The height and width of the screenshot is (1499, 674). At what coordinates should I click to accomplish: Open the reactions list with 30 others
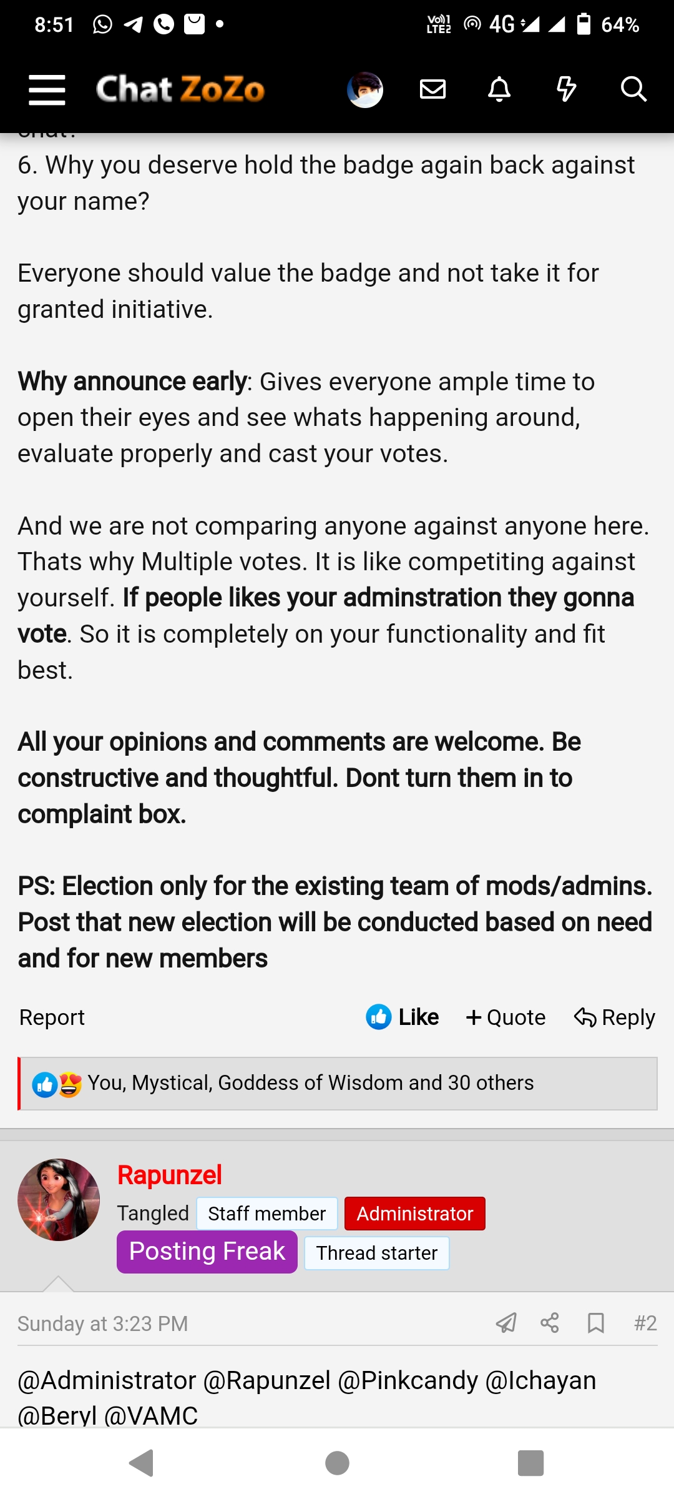310,1083
